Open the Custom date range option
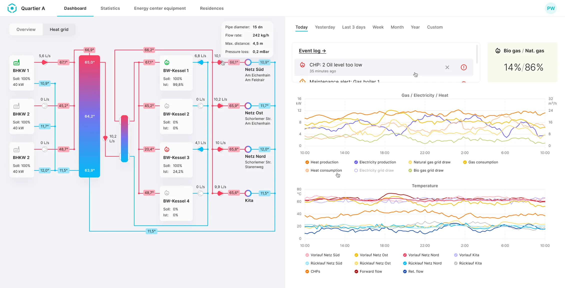 click(x=435, y=27)
